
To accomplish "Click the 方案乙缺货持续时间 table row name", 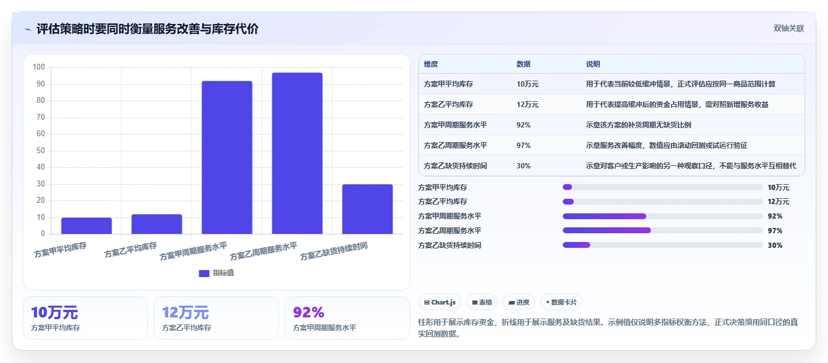I will 456,166.
